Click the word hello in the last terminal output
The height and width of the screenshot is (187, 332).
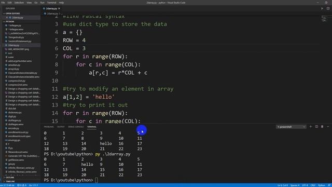[x=87, y=164]
